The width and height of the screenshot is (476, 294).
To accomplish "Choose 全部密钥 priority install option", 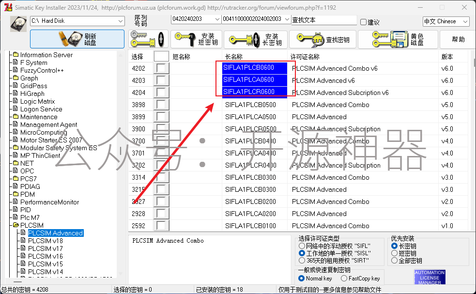I will pyautogui.click(x=394, y=260).
